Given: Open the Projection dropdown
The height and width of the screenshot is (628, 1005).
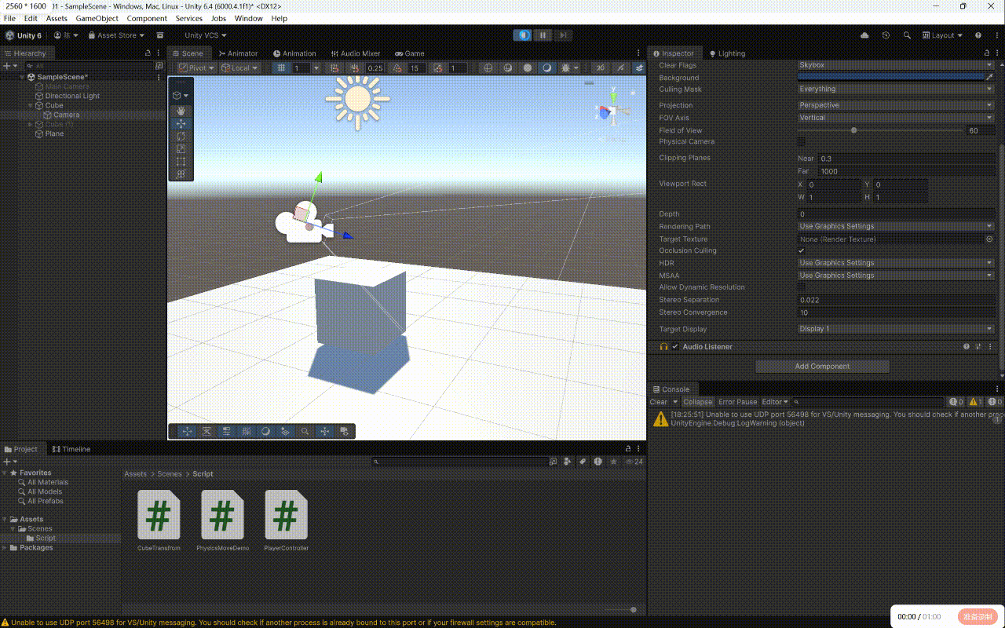Looking at the screenshot, I should (x=896, y=105).
